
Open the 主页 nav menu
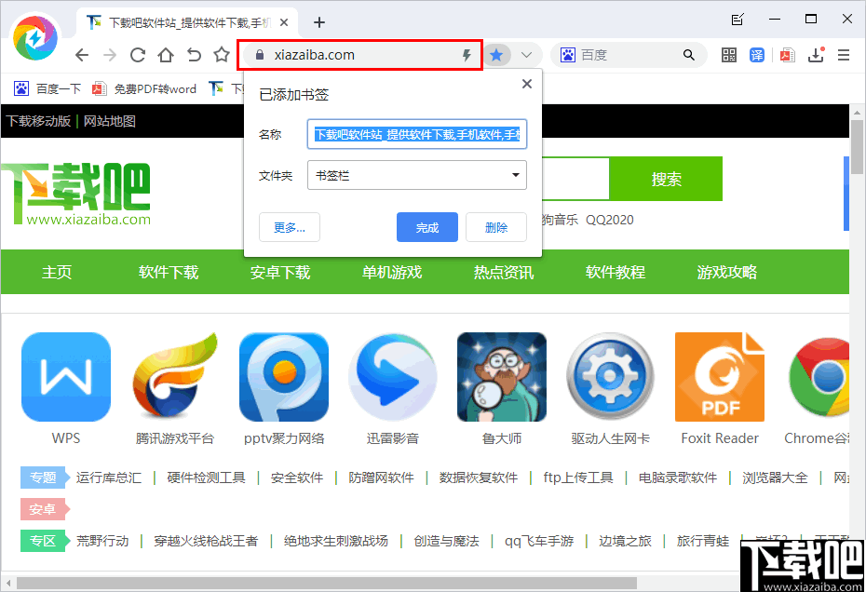click(x=57, y=272)
